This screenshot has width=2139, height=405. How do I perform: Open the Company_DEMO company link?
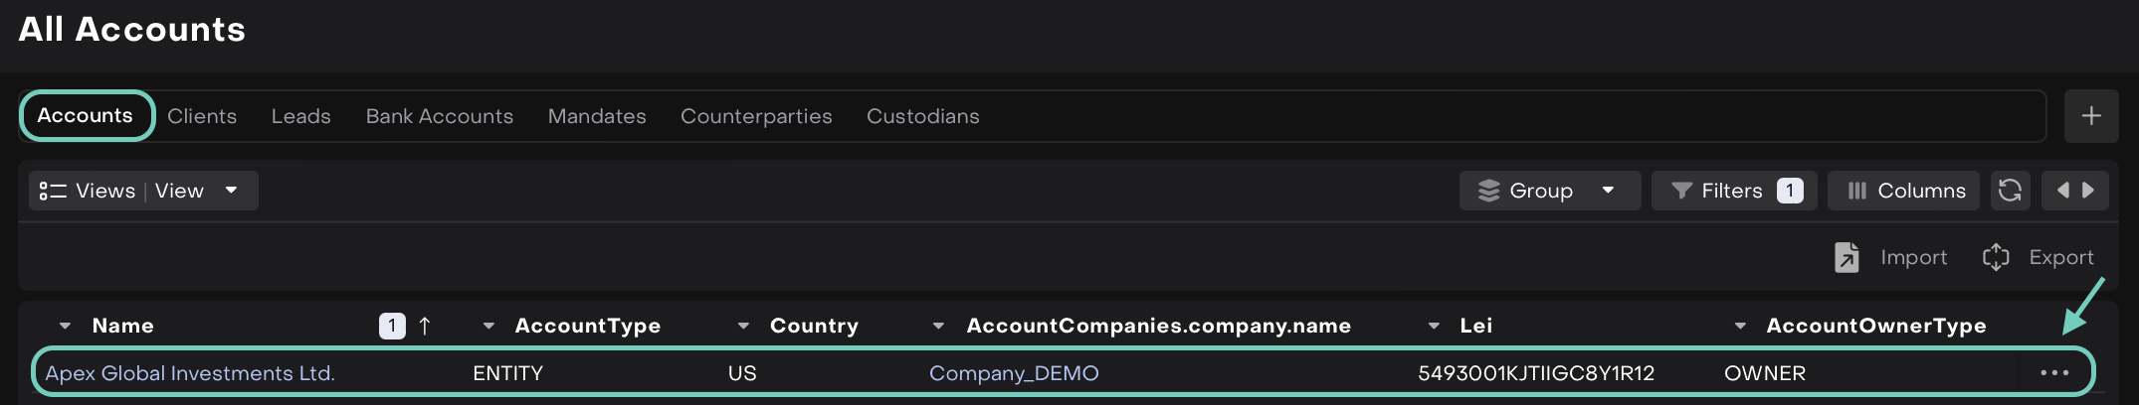1013,373
